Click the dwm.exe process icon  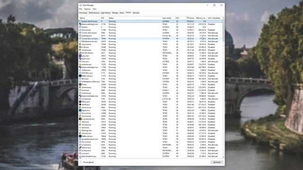[x=80, y=90]
